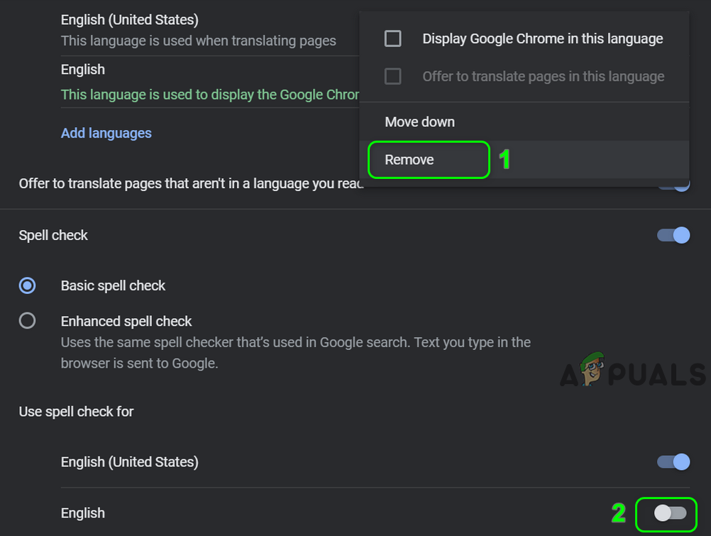Click the 'Enhanced spell check' label text
This screenshot has width=711, height=536.
126,321
